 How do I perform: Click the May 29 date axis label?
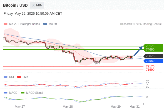tap(116, 107)
